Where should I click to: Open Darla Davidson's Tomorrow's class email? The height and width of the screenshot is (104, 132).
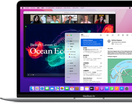[x=92, y=80]
